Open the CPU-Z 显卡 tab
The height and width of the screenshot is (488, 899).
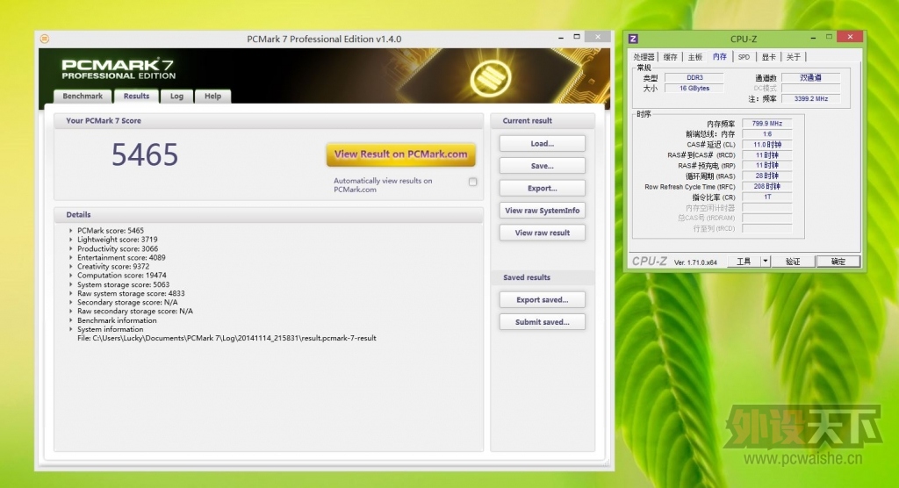coord(768,57)
